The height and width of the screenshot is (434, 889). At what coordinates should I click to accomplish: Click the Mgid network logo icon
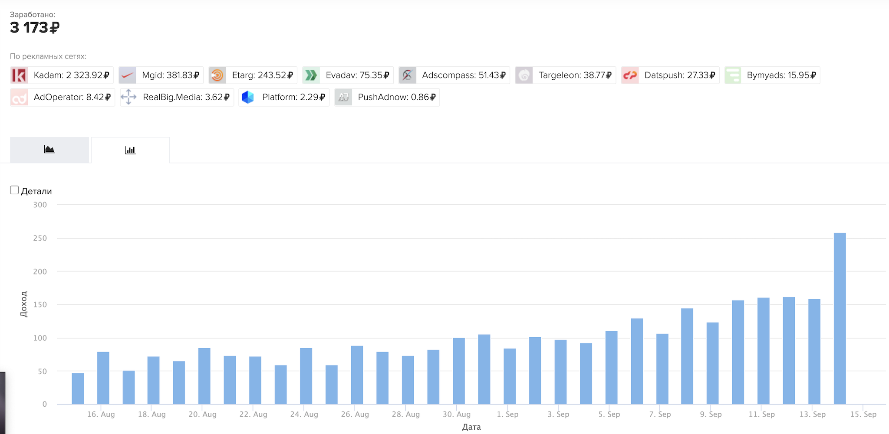[128, 75]
